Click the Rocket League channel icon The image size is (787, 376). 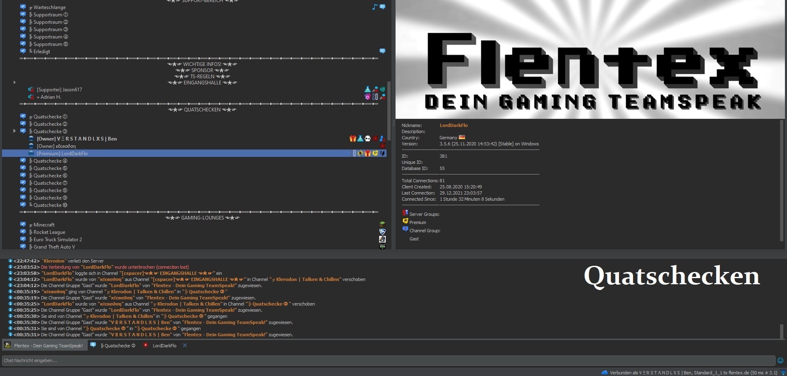(382, 232)
